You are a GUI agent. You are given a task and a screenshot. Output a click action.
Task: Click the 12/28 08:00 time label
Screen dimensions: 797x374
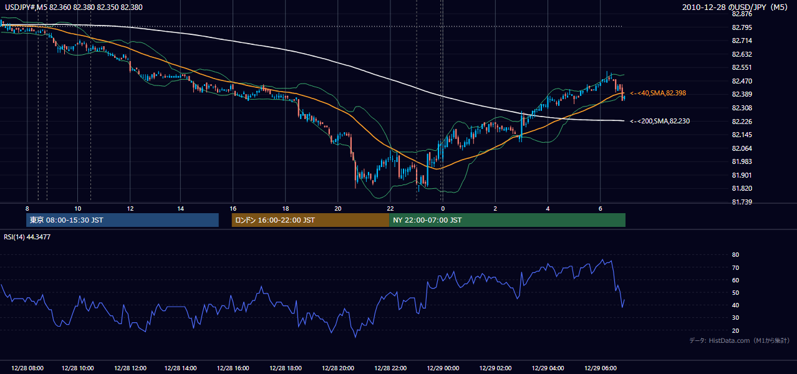[26, 368]
